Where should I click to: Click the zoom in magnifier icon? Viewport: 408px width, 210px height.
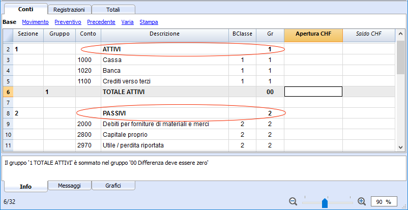click(x=361, y=201)
